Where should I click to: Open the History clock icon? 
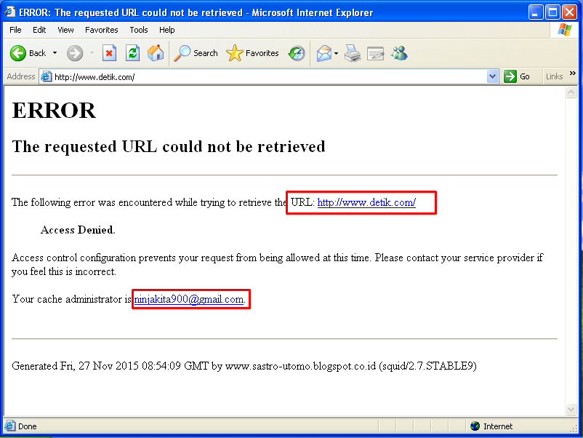[x=297, y=53]
